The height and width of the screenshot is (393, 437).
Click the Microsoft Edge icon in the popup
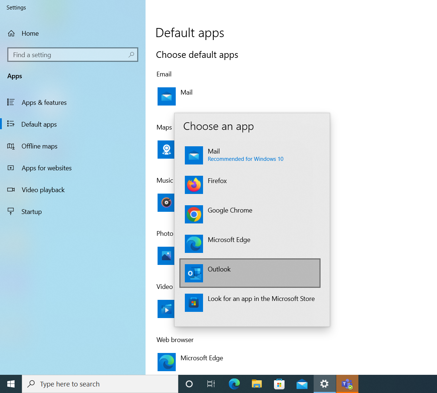point(194,244)
